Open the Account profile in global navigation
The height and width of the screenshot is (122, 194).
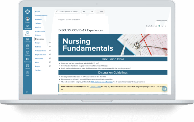(28, 20)
